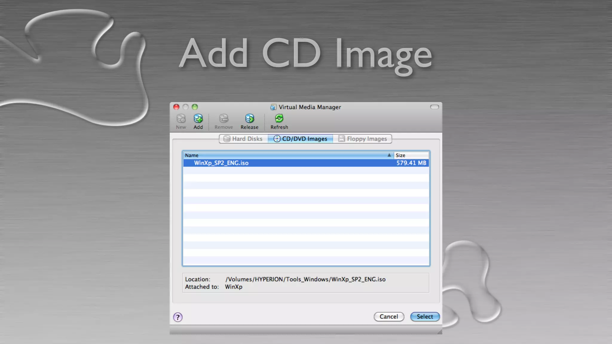Close the Virtual Media Manager window
Screen dimensions: 612x344
point(176,107)
